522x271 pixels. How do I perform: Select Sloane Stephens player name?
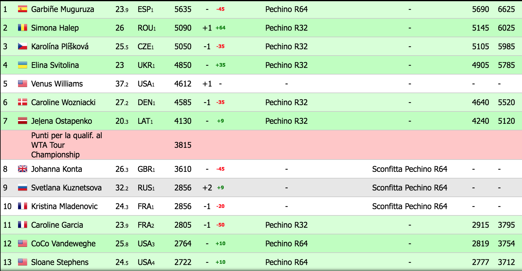point(60,262)
